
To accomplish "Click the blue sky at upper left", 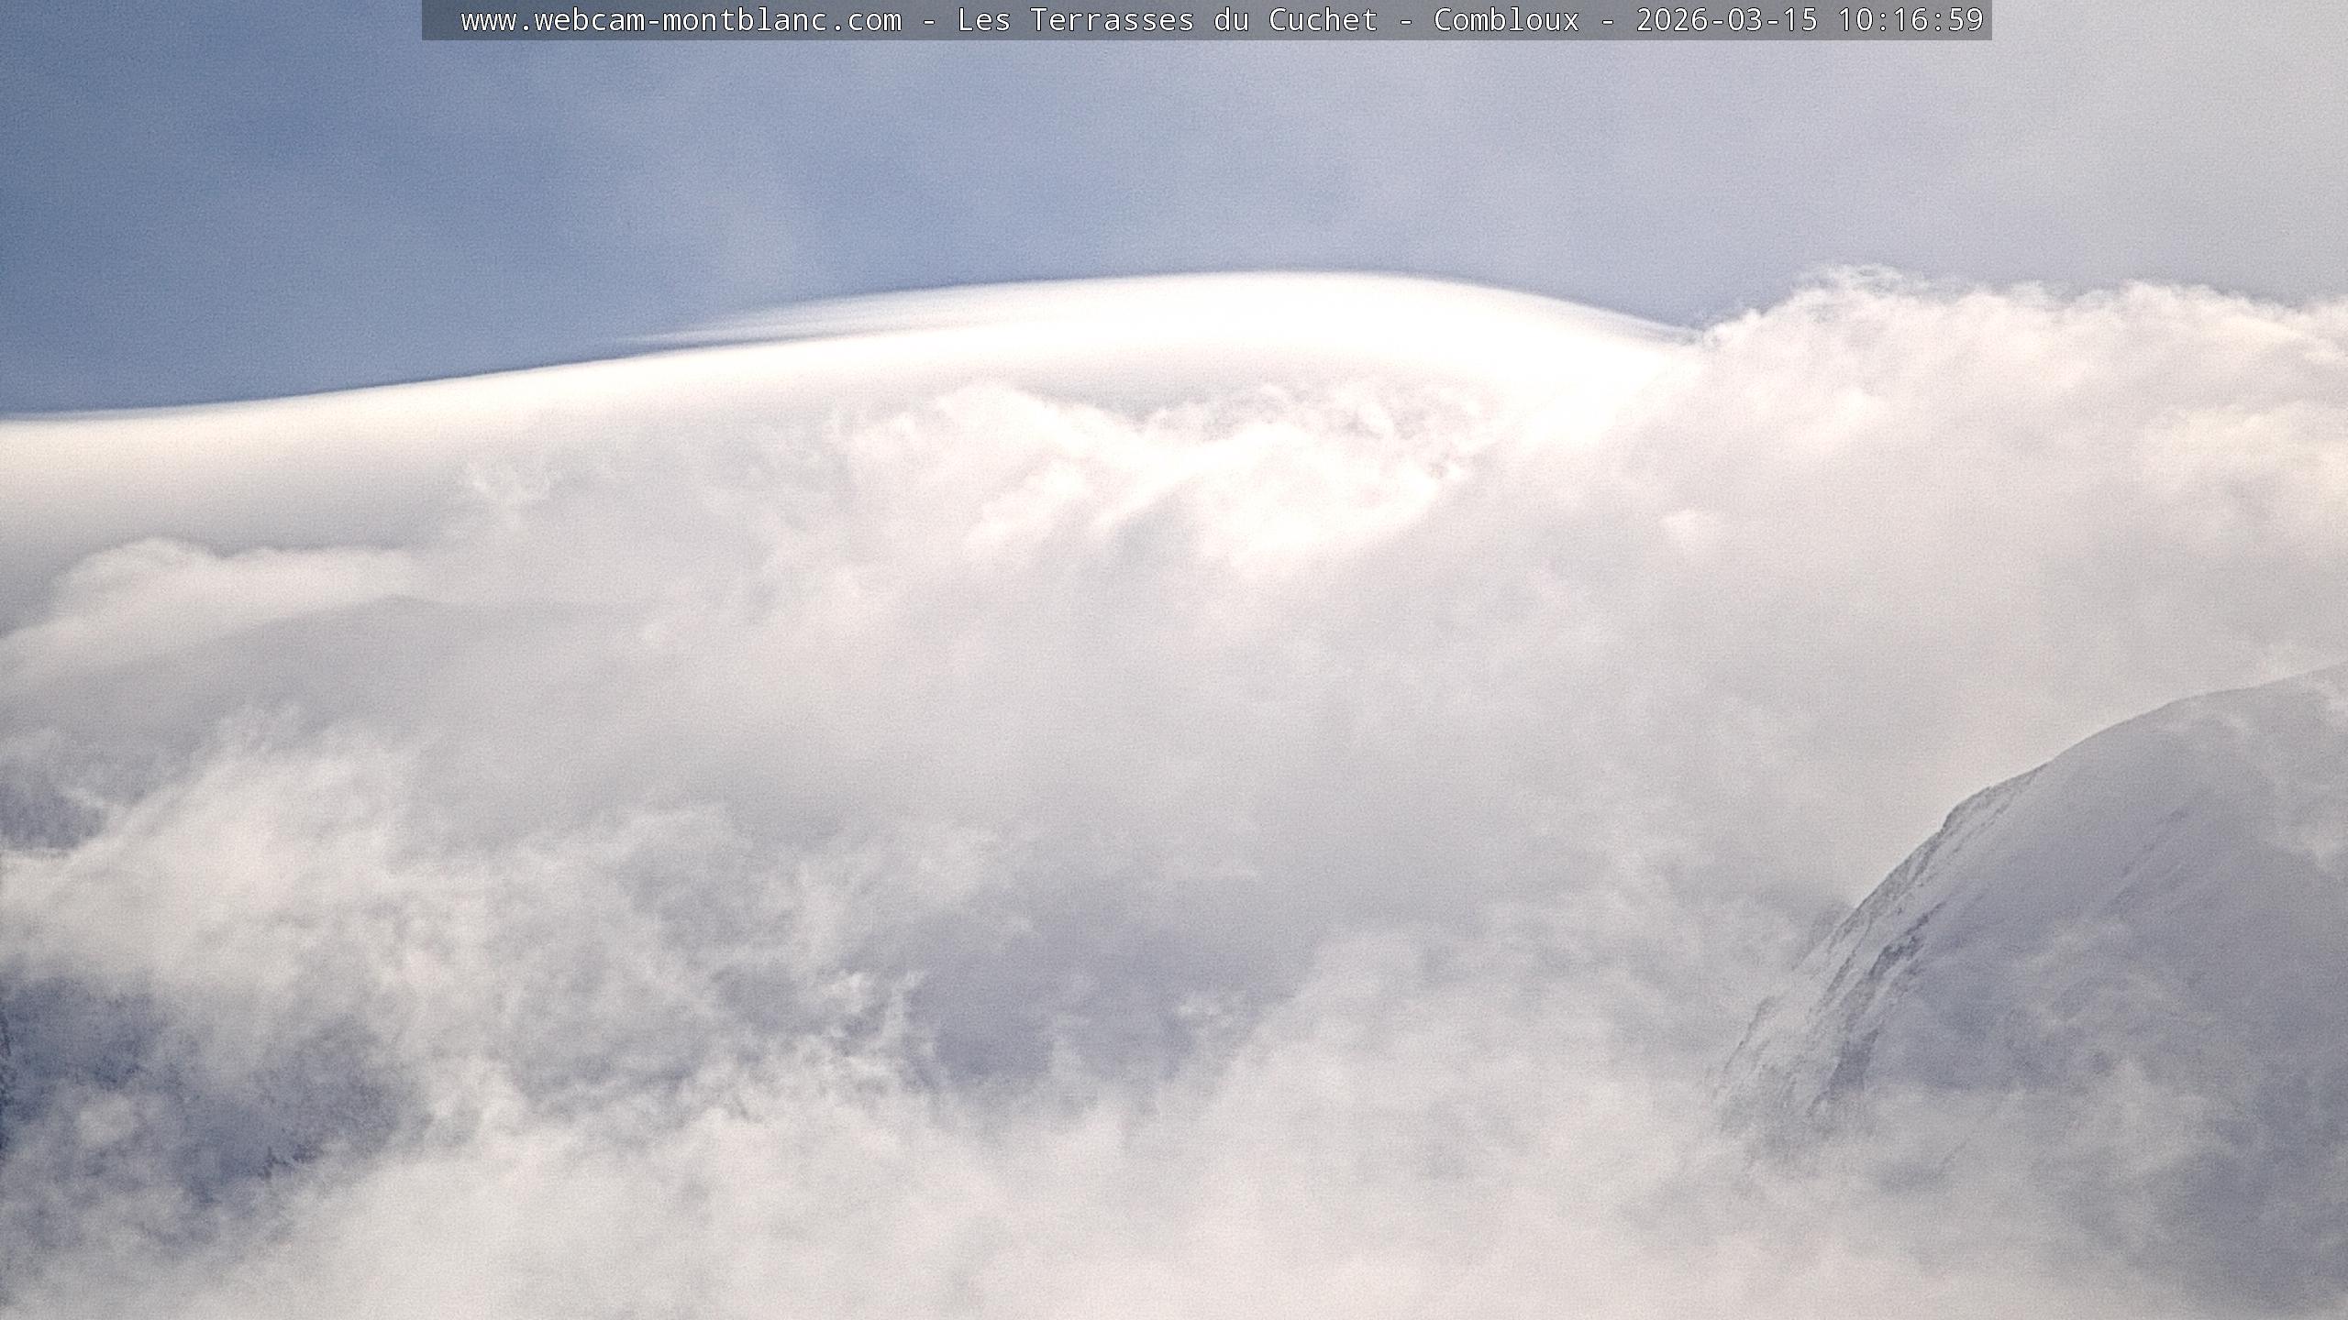I will [x=275, y=183].
